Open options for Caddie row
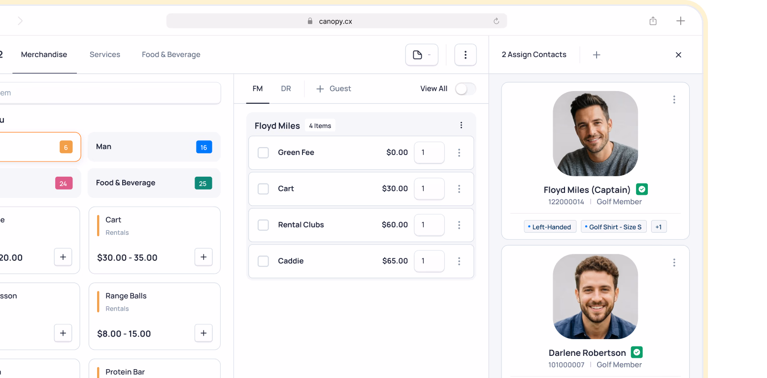The width and height of the screenshot is (767, 378). [459, 261]
